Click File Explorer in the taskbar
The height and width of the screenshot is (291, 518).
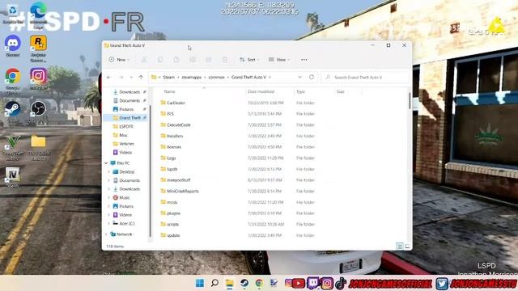click(x=229, y=283)
